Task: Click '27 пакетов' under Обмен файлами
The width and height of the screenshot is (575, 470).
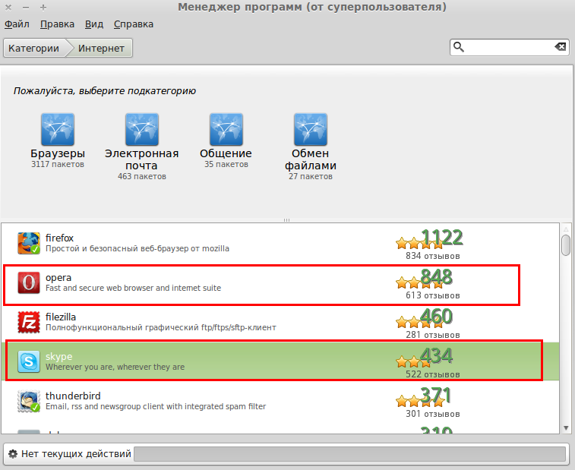Action: tap(311, 176)
